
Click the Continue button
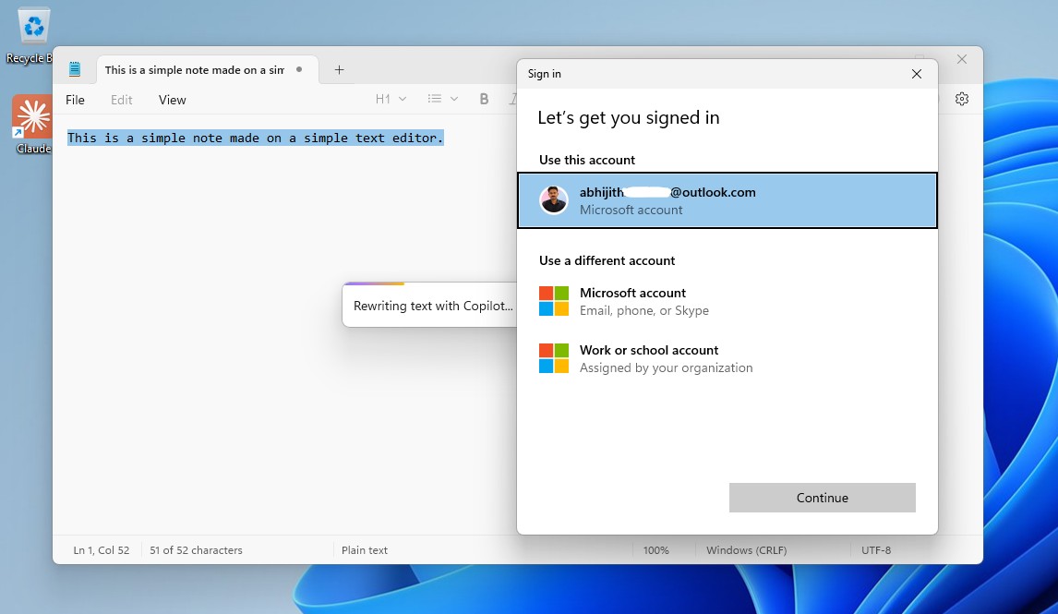[822, 498]
